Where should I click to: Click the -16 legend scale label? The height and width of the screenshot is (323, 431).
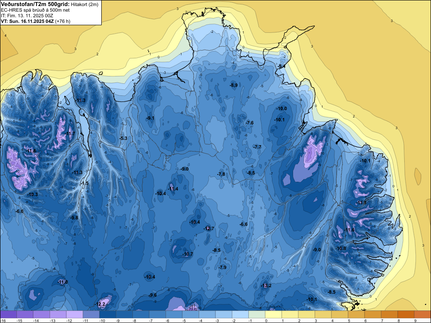click(x=3, y=320)
